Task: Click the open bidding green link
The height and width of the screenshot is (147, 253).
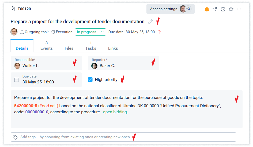Action: click(115, 112)
